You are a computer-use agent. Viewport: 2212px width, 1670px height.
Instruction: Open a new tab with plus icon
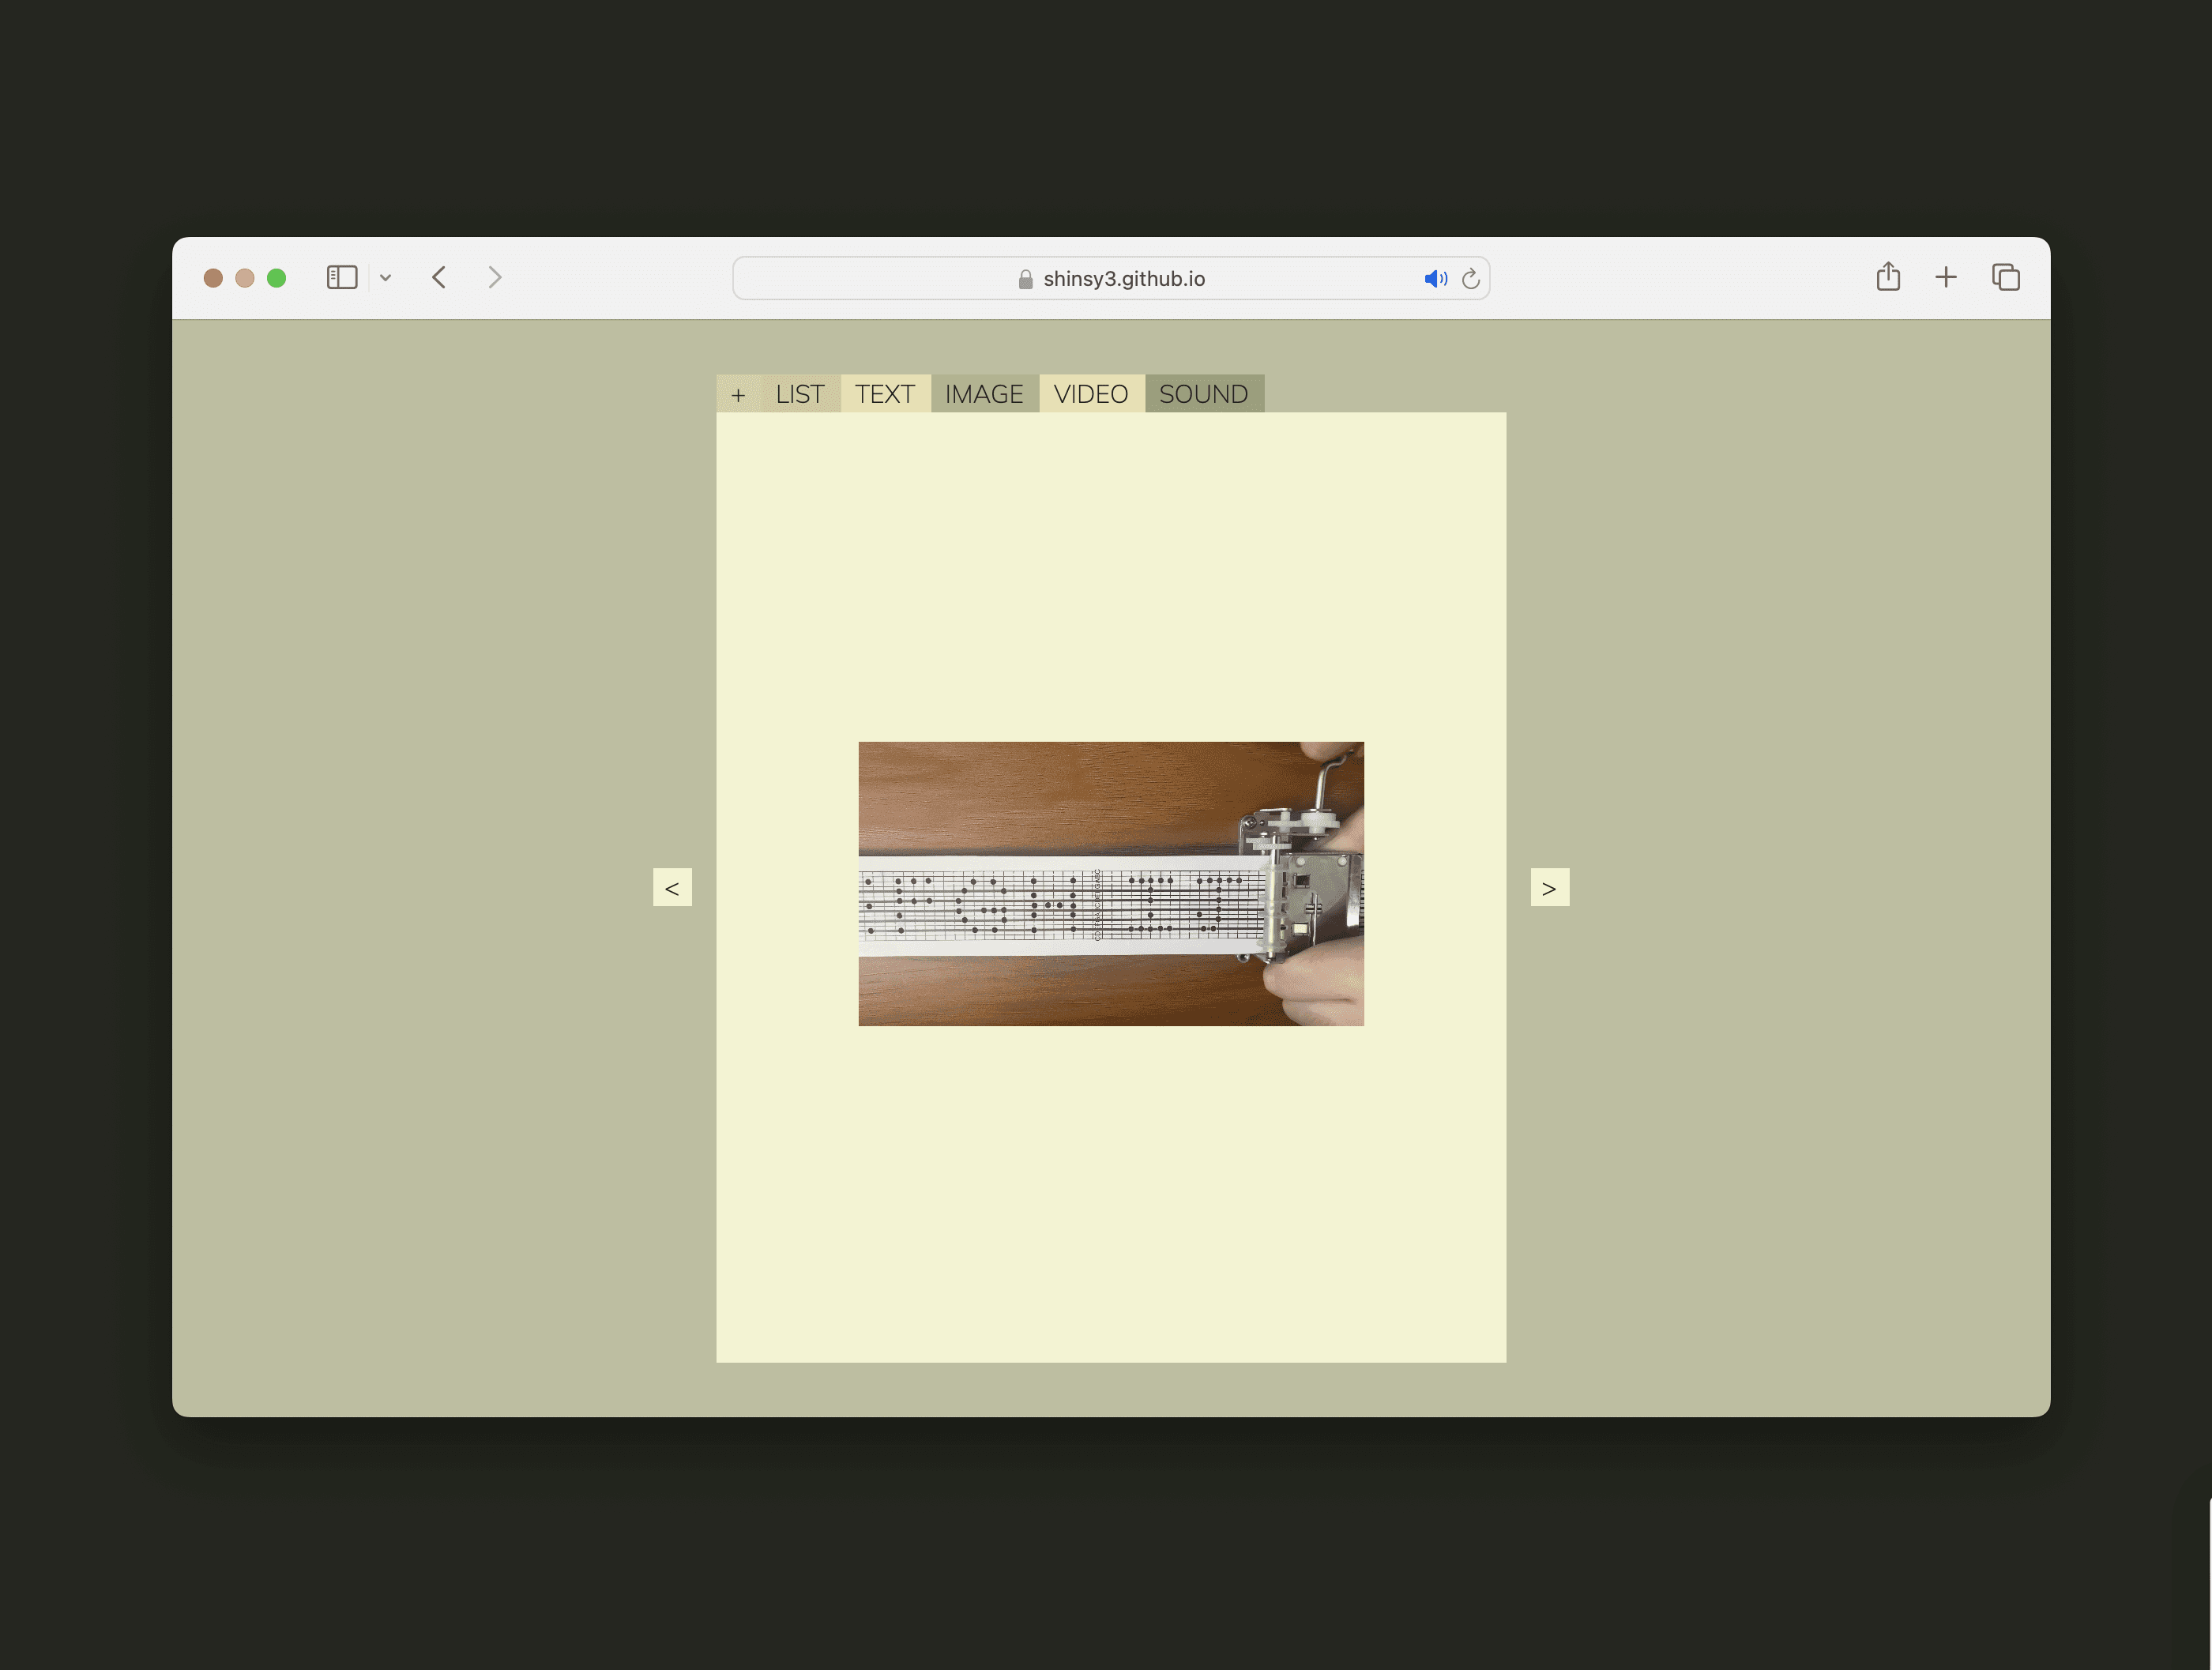(x=1945, y=277)
